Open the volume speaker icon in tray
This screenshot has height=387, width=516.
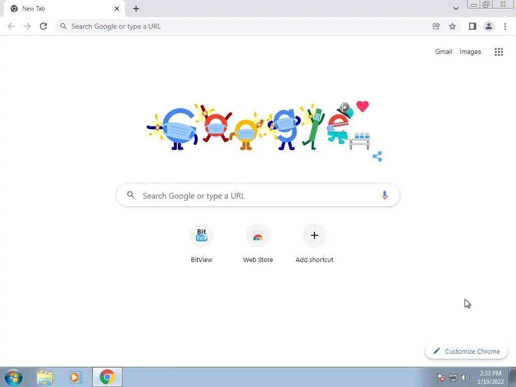coord(465,377)
